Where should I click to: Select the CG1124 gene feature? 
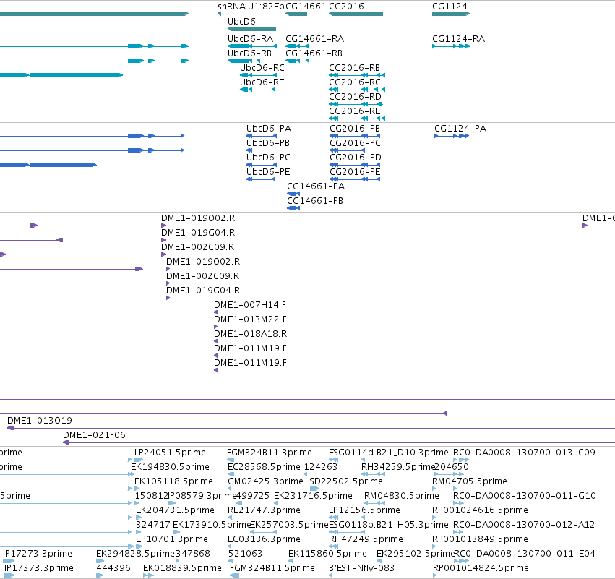[x=451, y=14]
